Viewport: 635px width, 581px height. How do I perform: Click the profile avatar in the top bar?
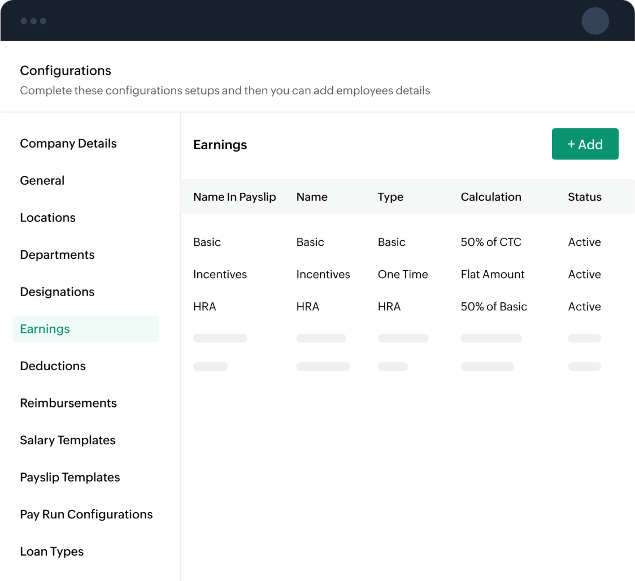[595, 21]
